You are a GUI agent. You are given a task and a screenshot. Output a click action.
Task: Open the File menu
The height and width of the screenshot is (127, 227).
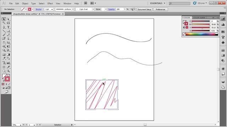pyautogui.click(x=11, y=3)
